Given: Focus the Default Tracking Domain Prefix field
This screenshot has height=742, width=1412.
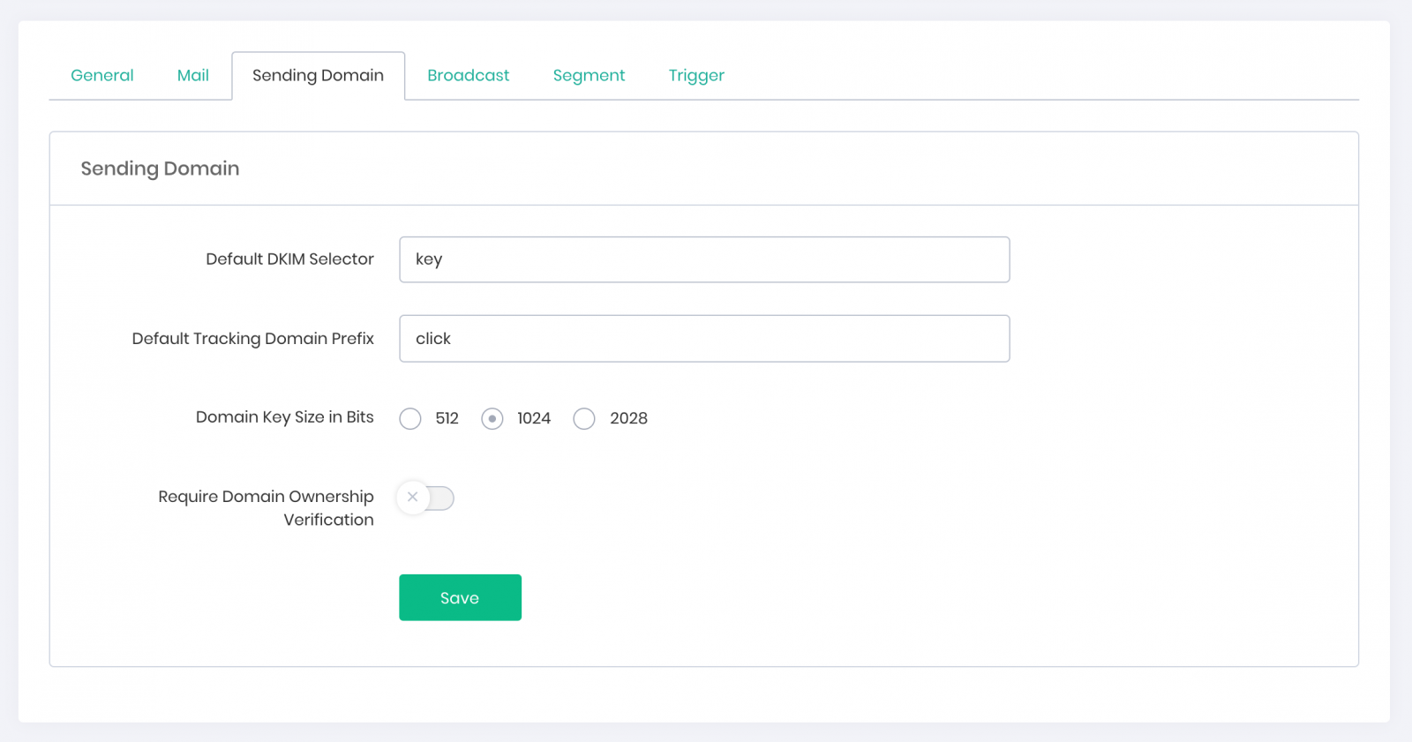Looking at the screenshot, I should coord(703,339).
